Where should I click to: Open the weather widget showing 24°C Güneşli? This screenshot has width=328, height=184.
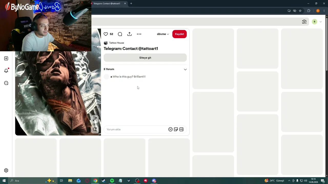(274, 181)
